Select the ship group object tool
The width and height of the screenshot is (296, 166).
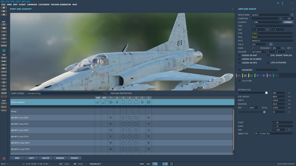[4, 65]
